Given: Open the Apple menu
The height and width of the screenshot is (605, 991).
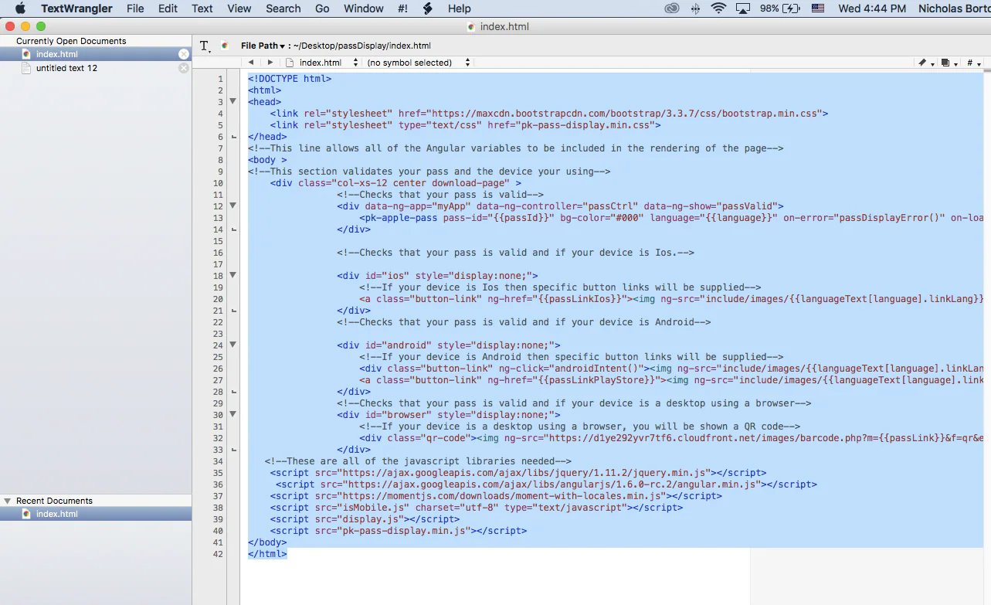Looking at the screenshot, I should coord(21,8).
